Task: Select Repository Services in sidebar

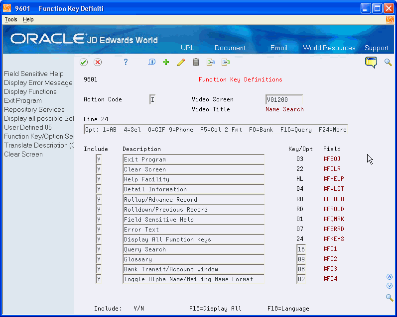Action: pos(34,109)
